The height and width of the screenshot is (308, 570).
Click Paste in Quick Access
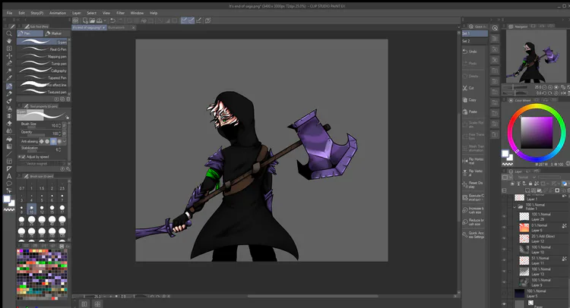[x=474, y=112]
